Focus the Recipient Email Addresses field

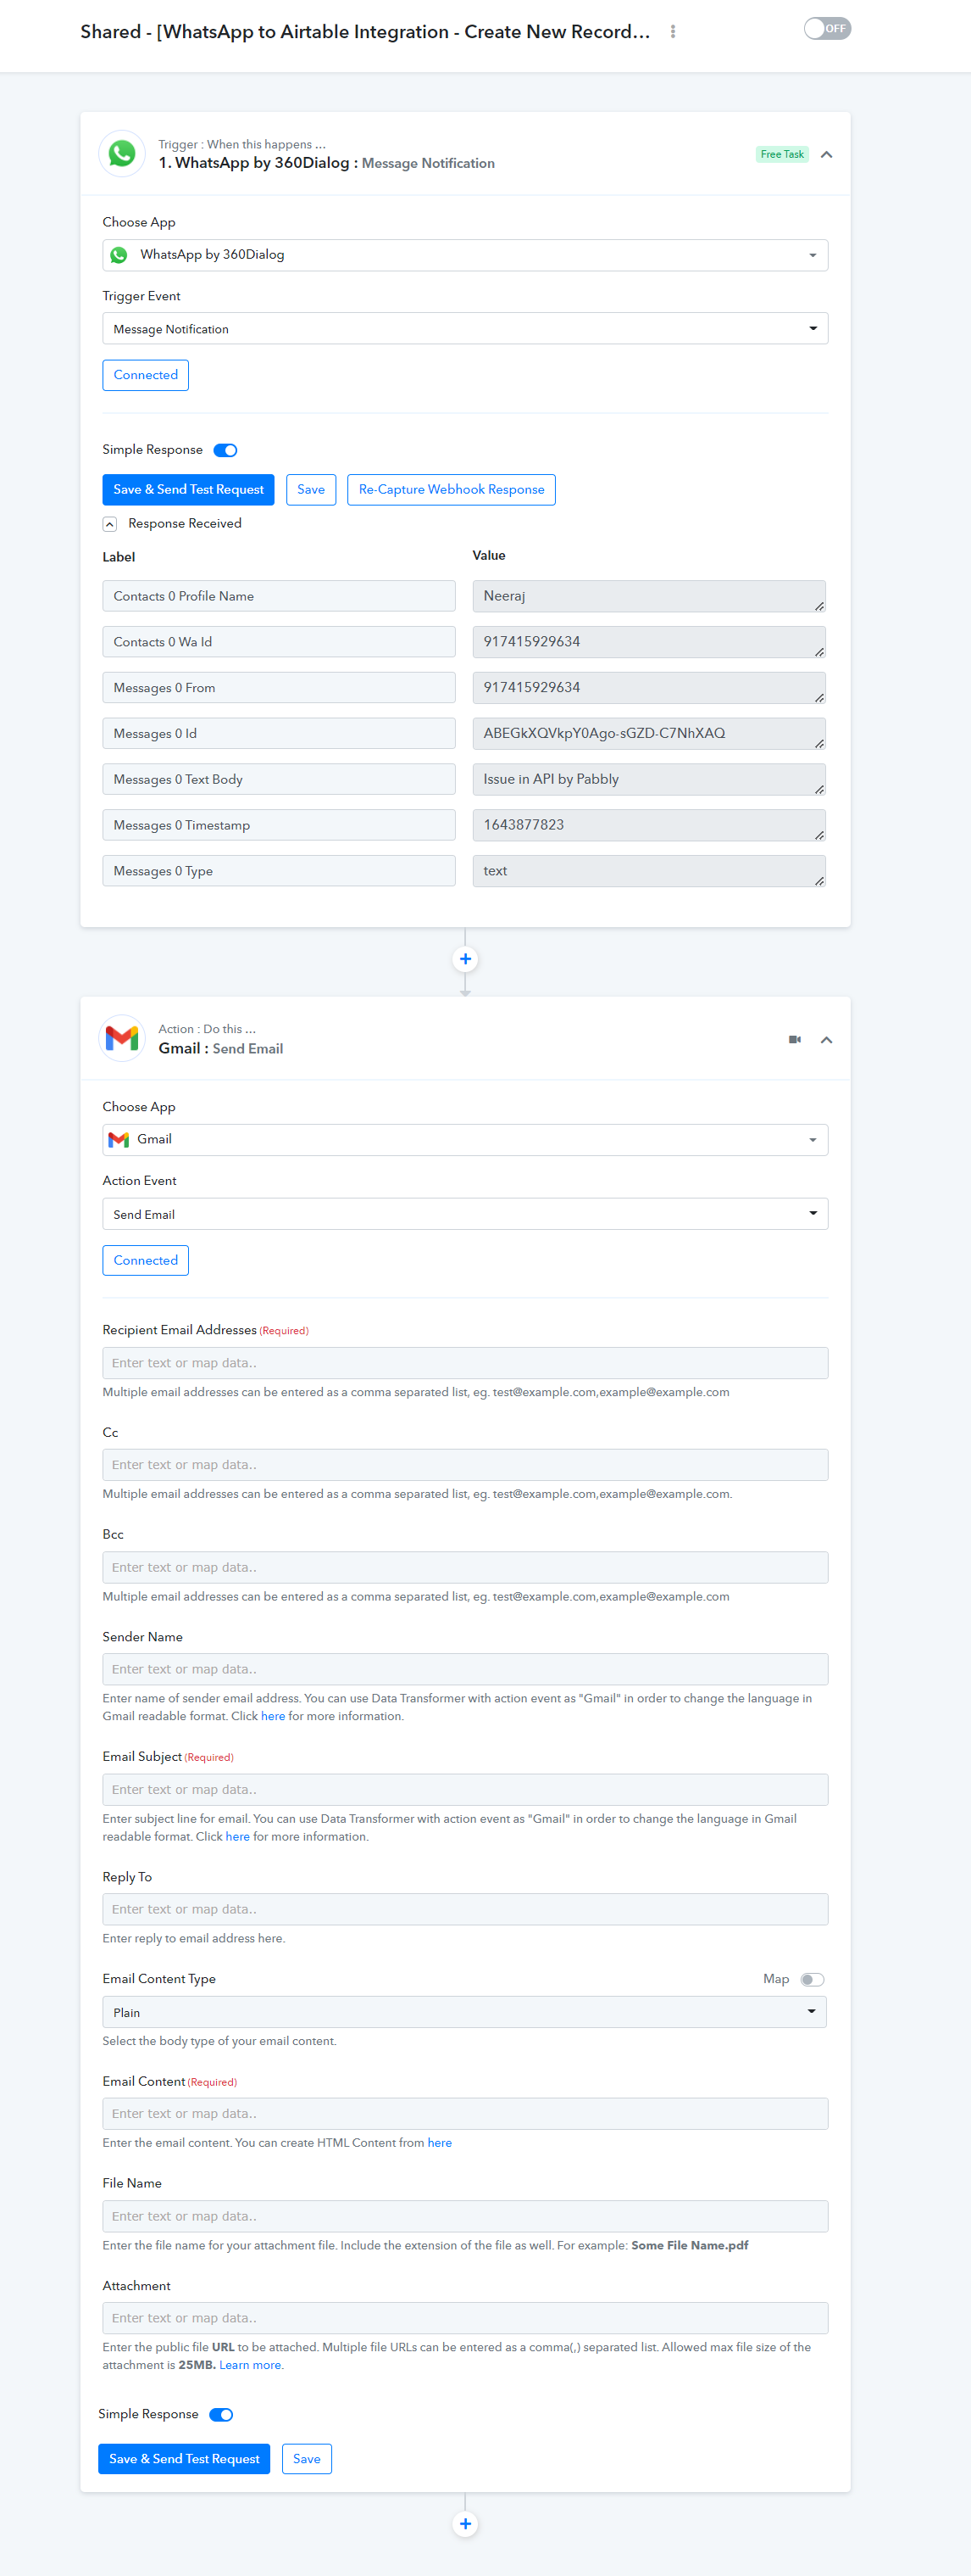pyautogui.click(x=464, y=1363)
